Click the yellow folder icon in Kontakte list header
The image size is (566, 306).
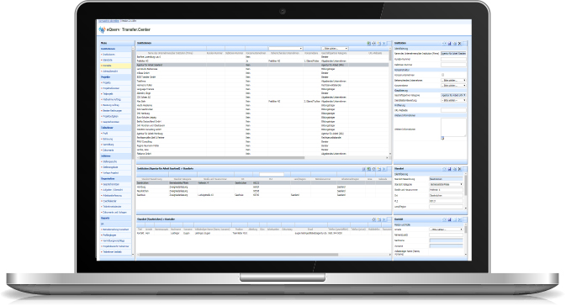tap(379, 219)
